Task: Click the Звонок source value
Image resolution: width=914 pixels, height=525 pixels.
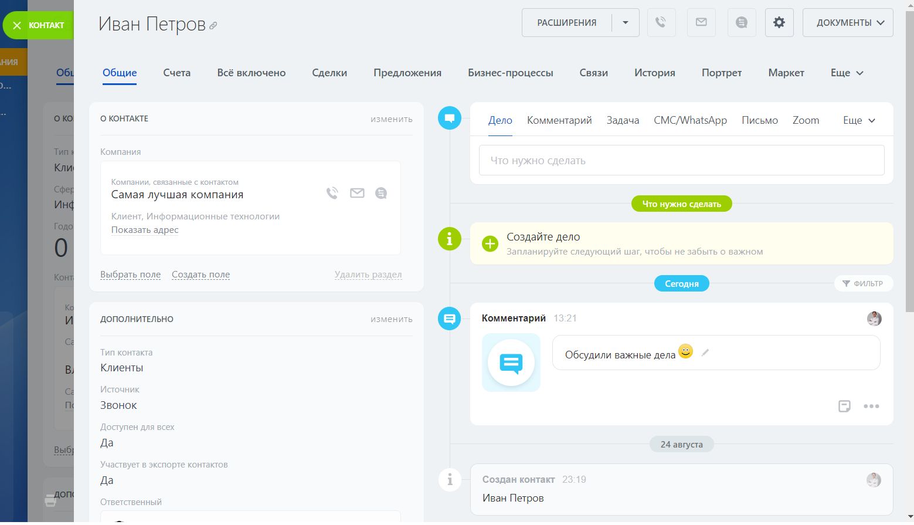Action: (118, 405)
